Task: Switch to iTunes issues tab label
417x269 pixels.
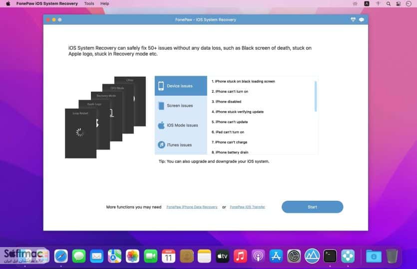Action: click(x=179, y=145)
